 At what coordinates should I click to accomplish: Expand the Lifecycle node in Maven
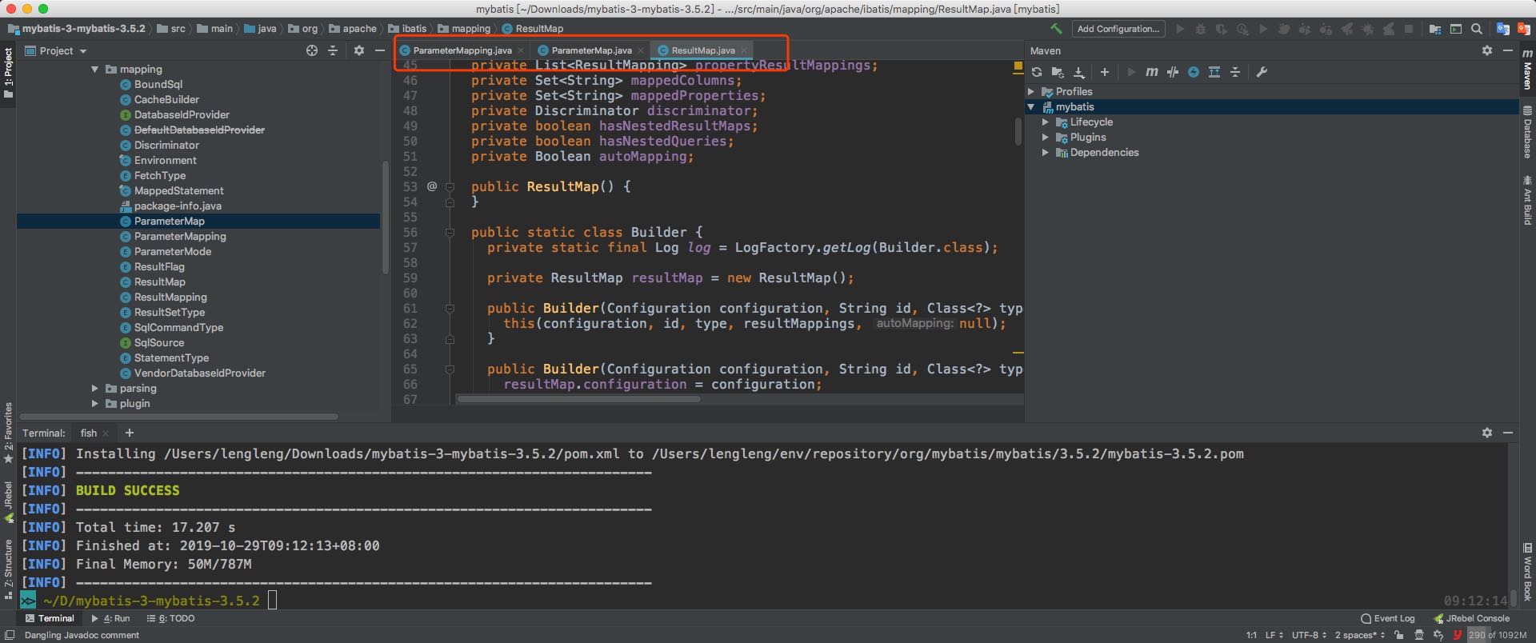coord(1046,122)
